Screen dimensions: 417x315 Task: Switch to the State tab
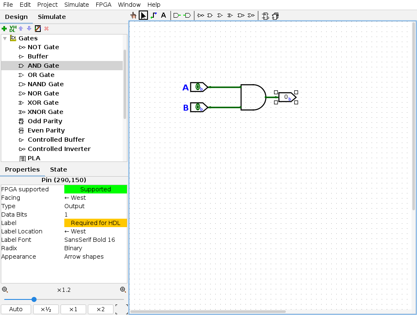pos(58,169)
